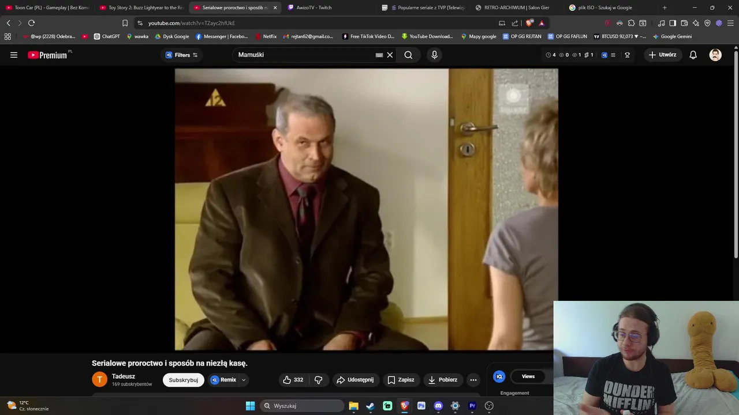739x415 pixels.
Task: Open Brave Rewards triangle icon
Action: pos(542,23)
